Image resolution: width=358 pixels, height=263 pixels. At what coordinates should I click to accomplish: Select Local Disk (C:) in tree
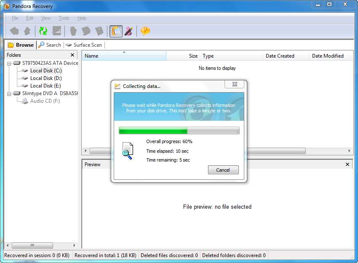(x=46, y=71)
